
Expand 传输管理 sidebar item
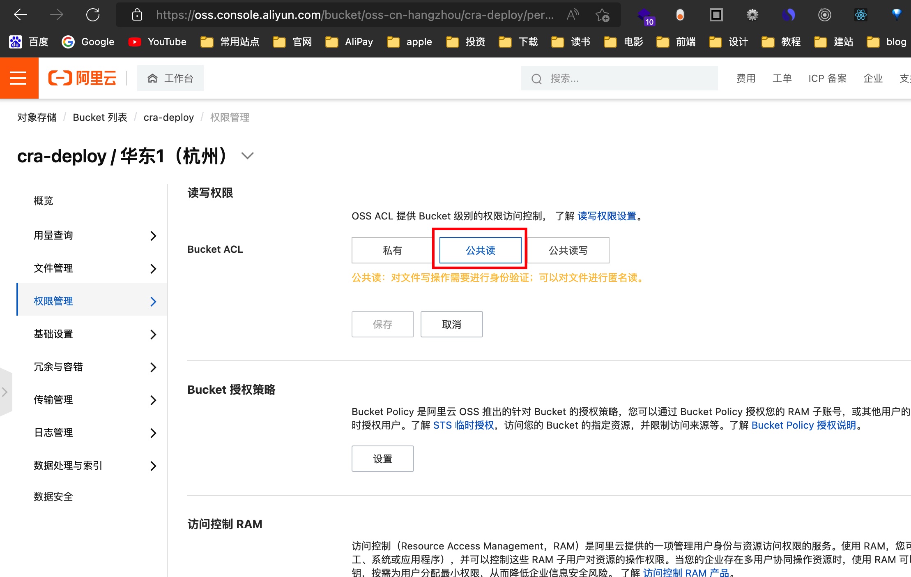pos(92,400)
